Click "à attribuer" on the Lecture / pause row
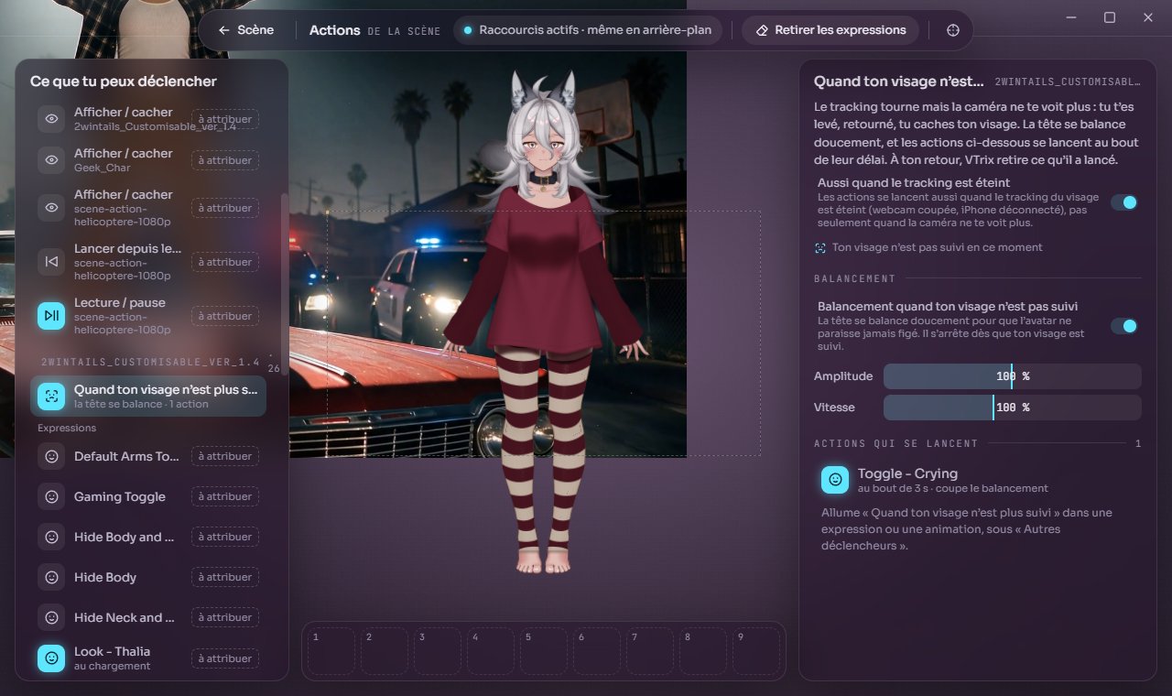The image size is (1172, 696). pos(225,316)
